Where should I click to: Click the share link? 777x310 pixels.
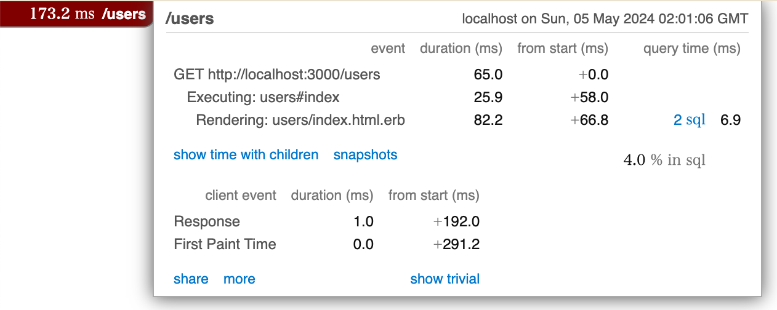191,279
